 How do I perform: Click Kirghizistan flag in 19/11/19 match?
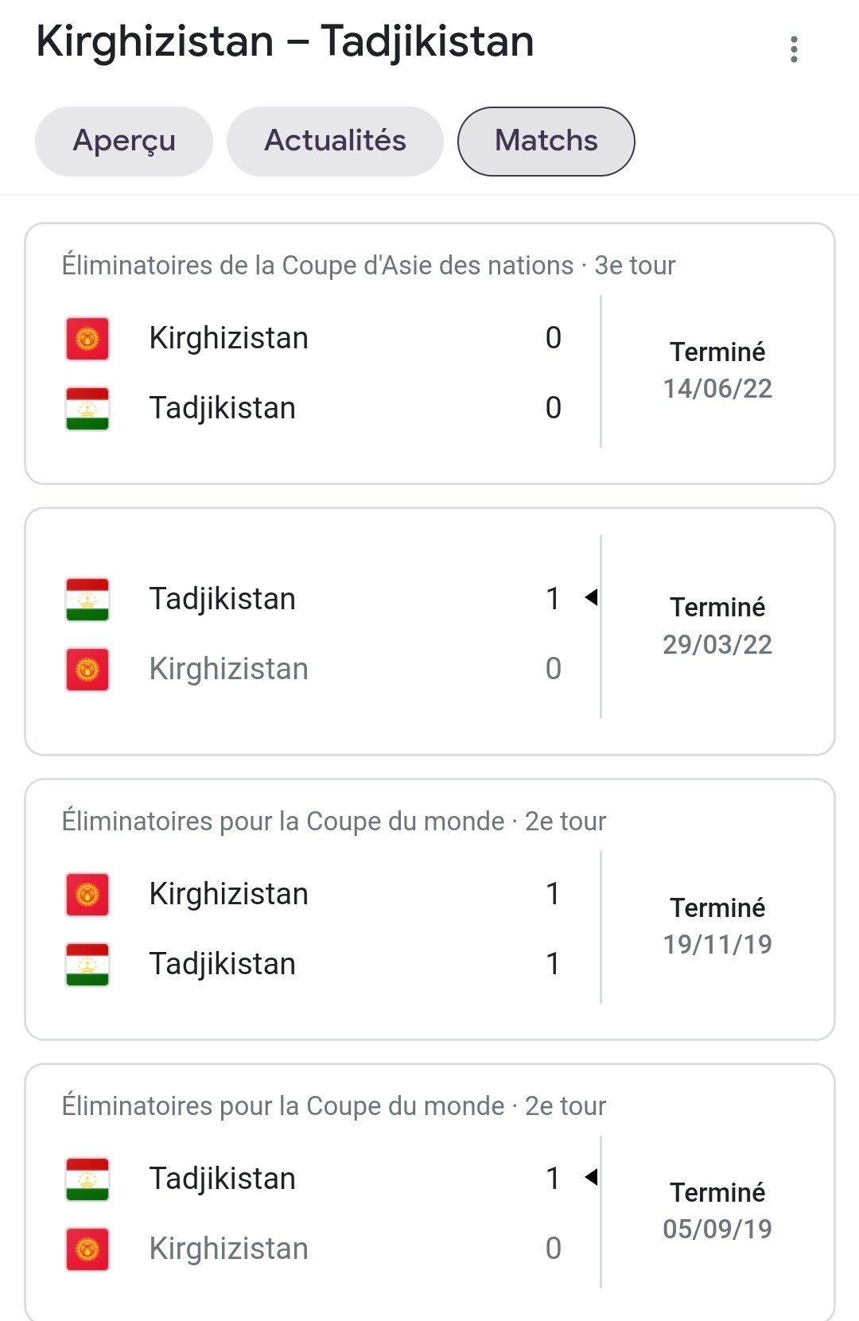pos(87,895)
